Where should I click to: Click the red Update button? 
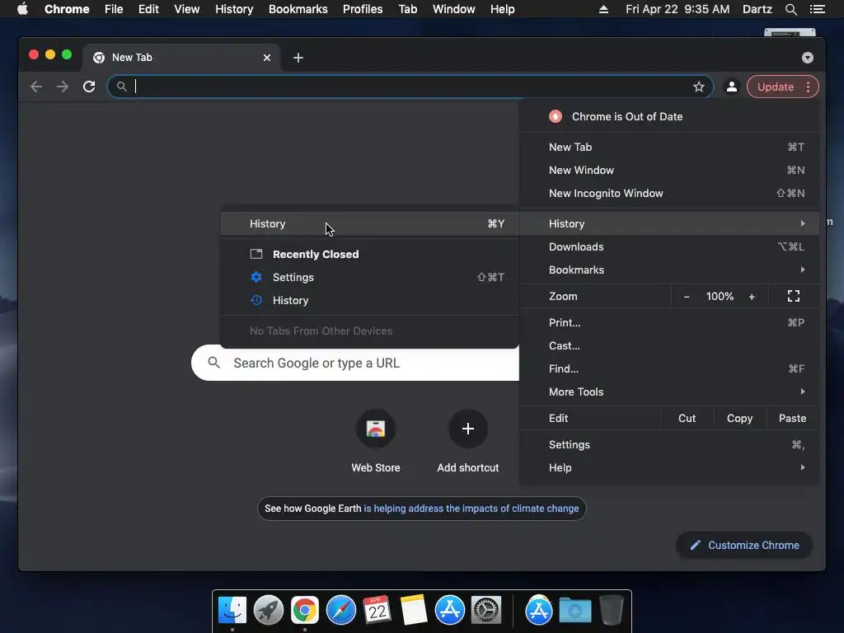775,87
